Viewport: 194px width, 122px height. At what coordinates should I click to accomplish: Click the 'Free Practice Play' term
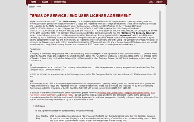click(x=42, y=117)
